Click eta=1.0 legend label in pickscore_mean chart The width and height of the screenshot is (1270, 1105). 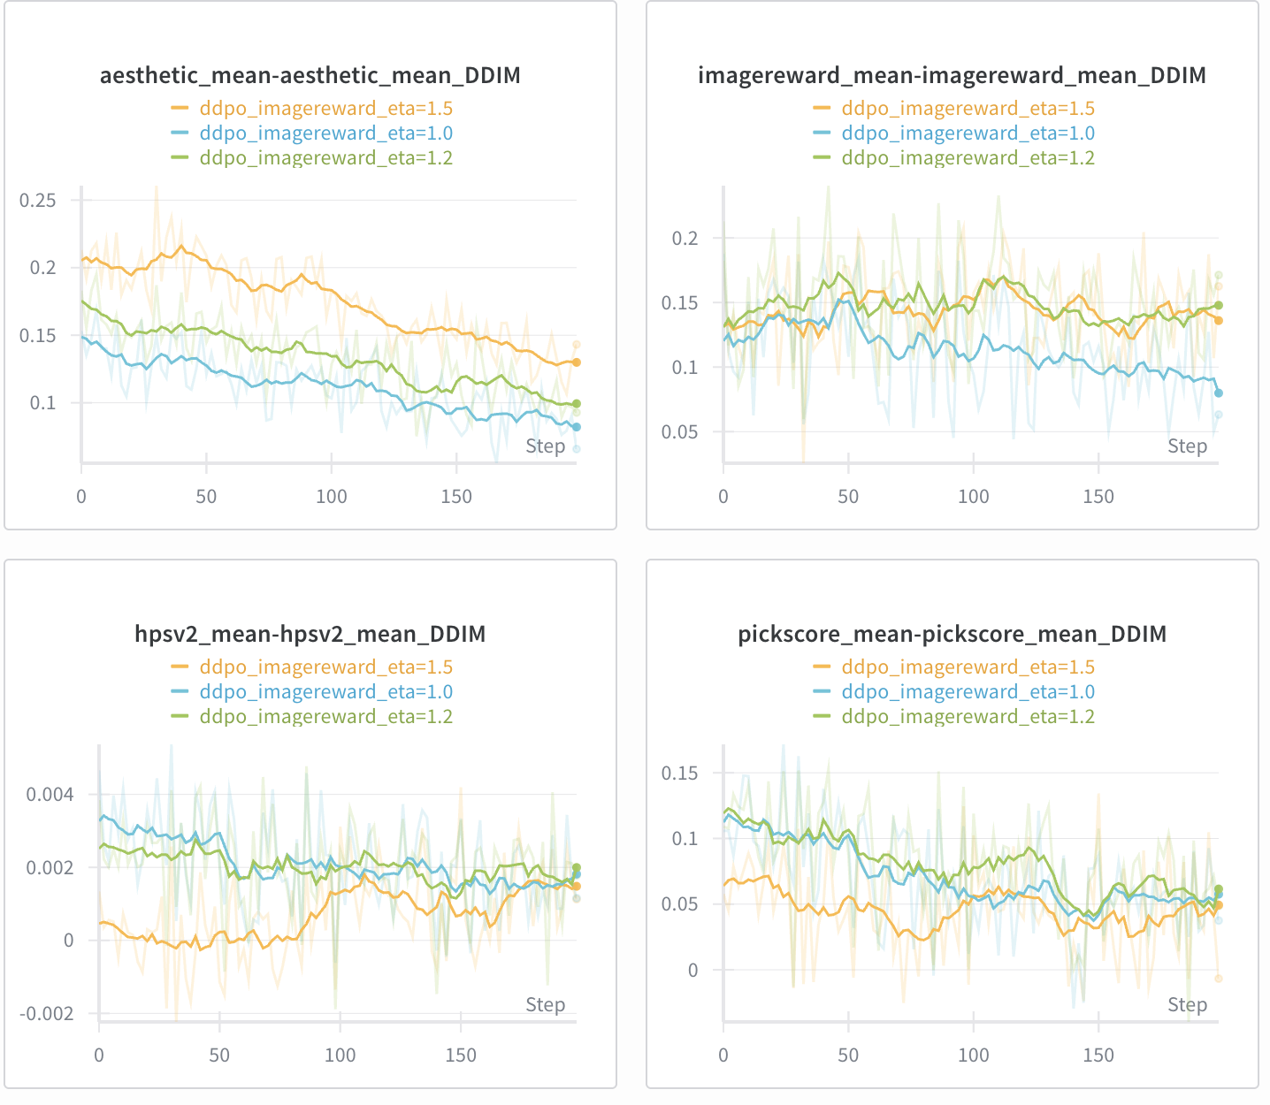[x=968, y=692]
